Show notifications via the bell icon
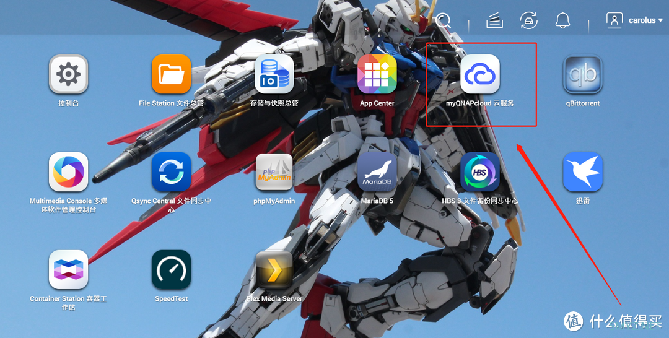Viewport: 669px width, 338px height. pos(562,20)
